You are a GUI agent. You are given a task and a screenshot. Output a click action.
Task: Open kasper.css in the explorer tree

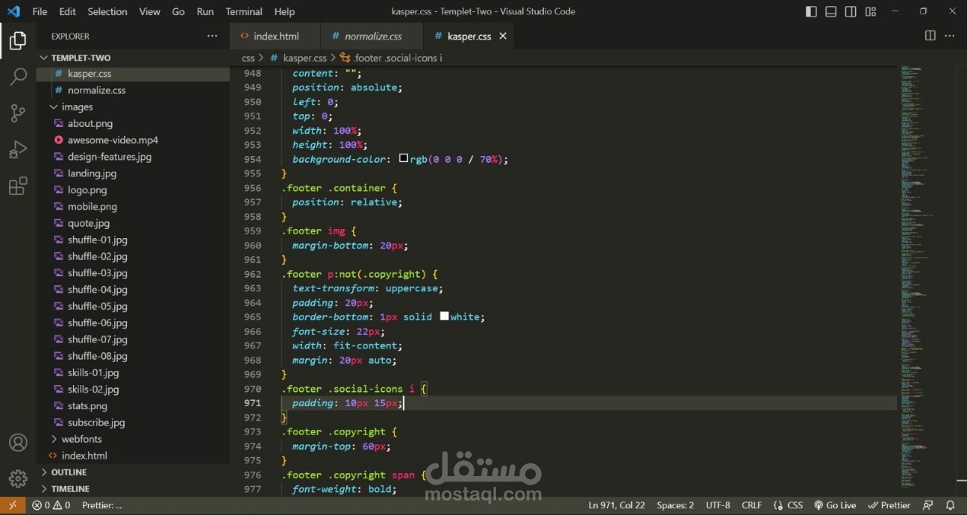133,74
